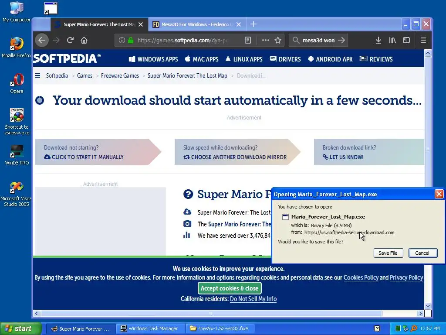Select My Computer desktop icon
Viewport: 446px width, 335px height.
17,12
